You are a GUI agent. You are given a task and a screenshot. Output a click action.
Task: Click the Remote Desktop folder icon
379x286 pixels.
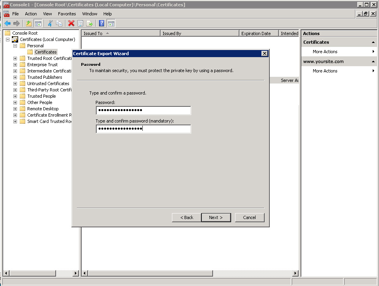click(x=22, y=109)
